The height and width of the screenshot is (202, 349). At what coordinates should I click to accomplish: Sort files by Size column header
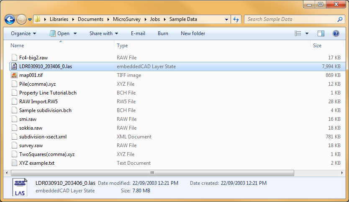[x=317, y=46]
